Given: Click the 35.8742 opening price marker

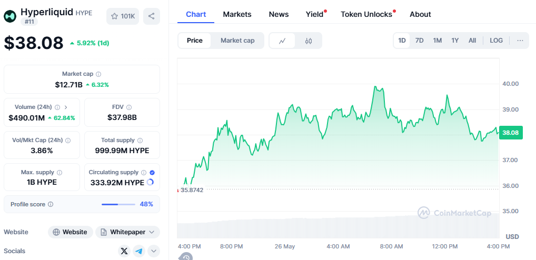Looking at the screenshot, I should click(192, 190).
